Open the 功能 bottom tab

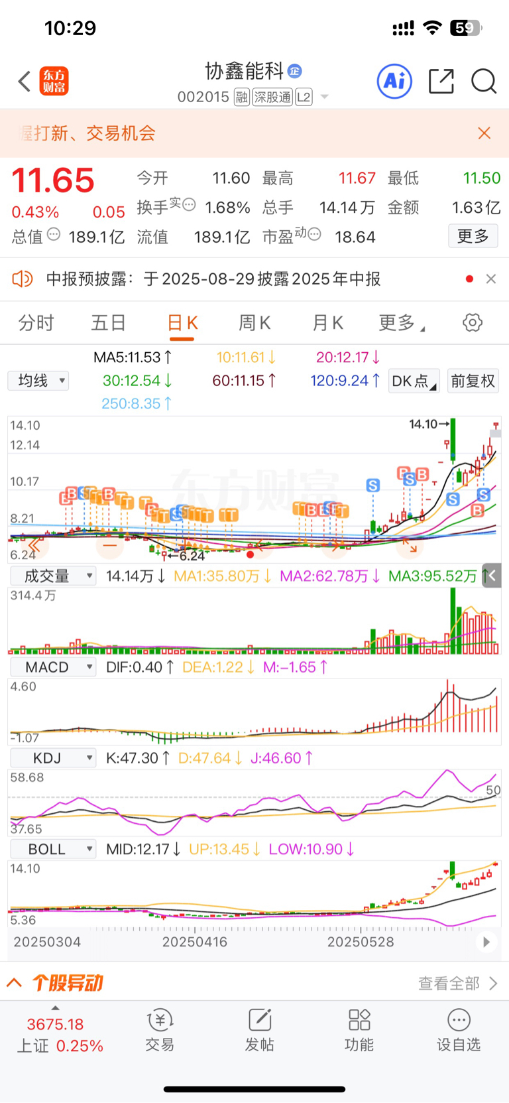click(x=359, y=1031)
